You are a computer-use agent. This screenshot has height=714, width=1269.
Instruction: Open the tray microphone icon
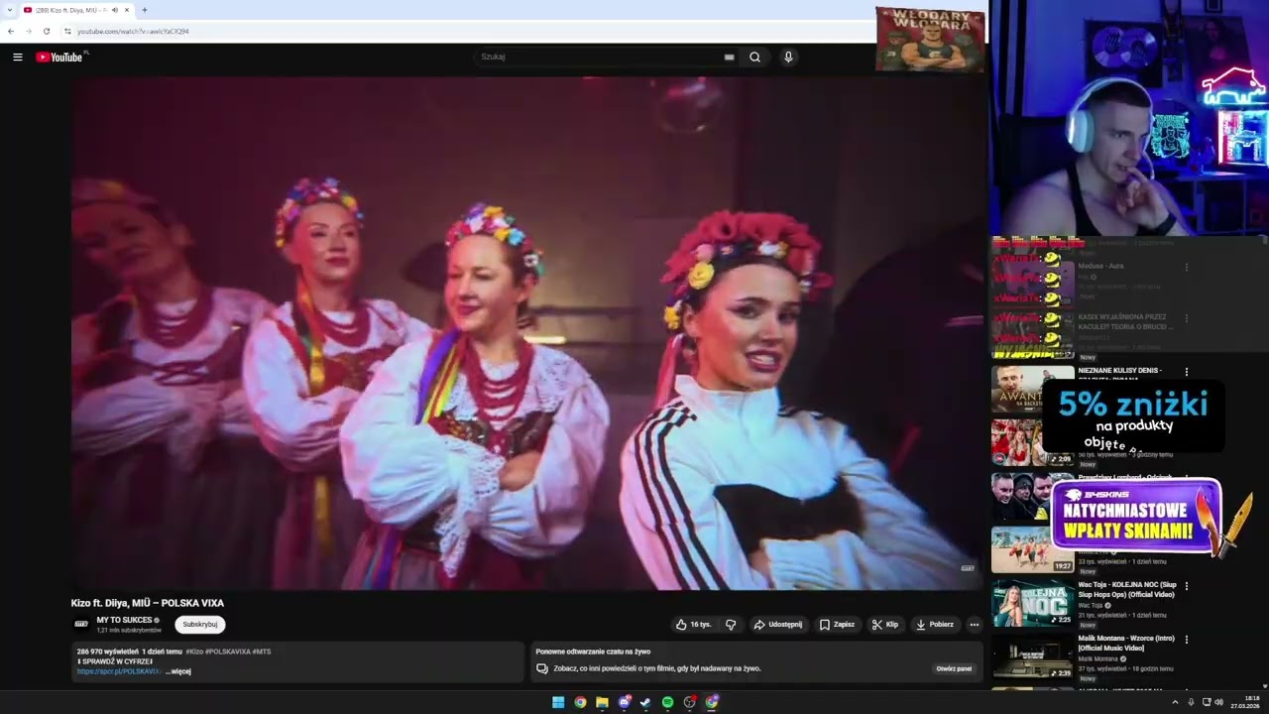1191,702
